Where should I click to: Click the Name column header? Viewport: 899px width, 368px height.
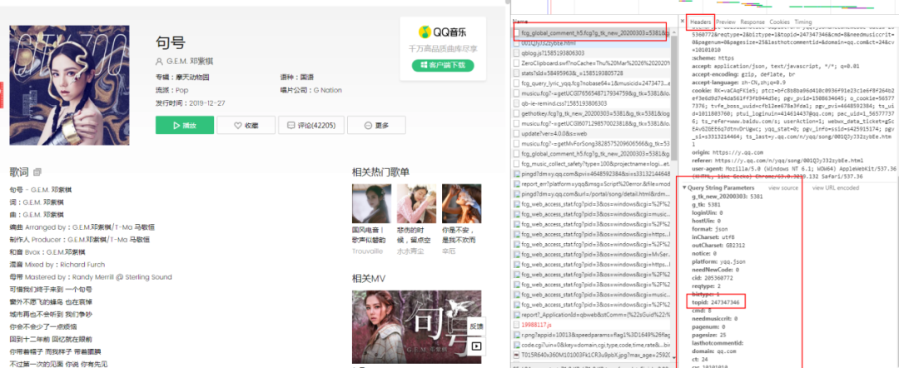point(520,22)
